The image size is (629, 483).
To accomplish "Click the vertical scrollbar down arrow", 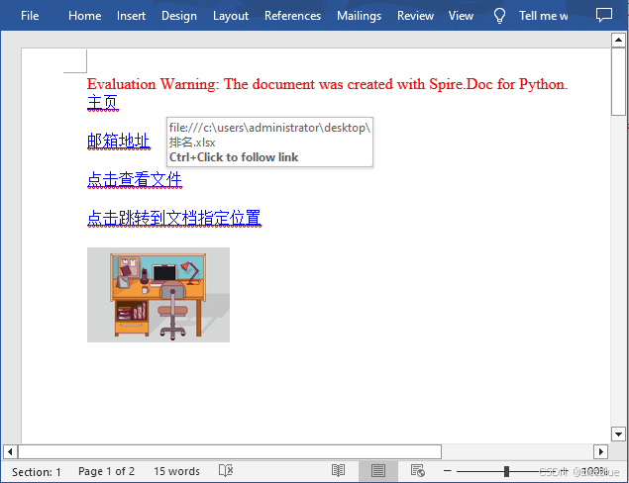I will pyautogui.click(x=618, y=435).
